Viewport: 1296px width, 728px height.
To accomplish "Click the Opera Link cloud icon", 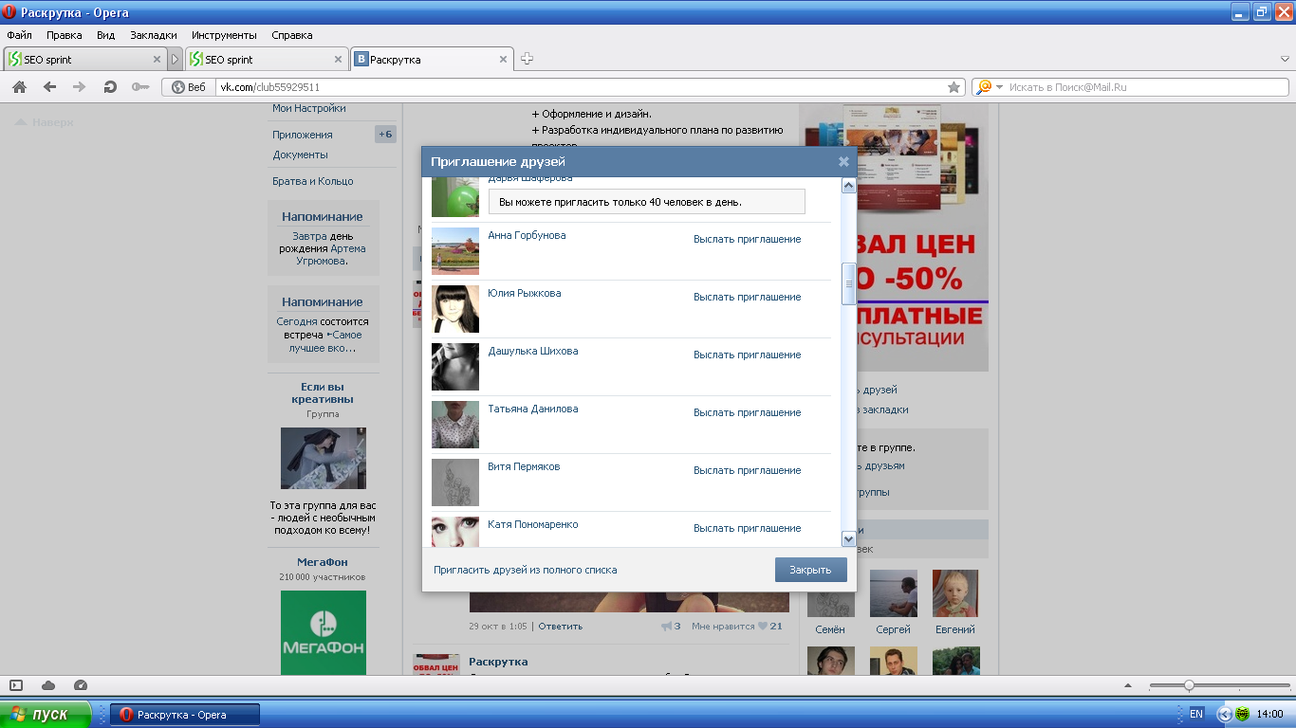I will click(x=48, y=685).
